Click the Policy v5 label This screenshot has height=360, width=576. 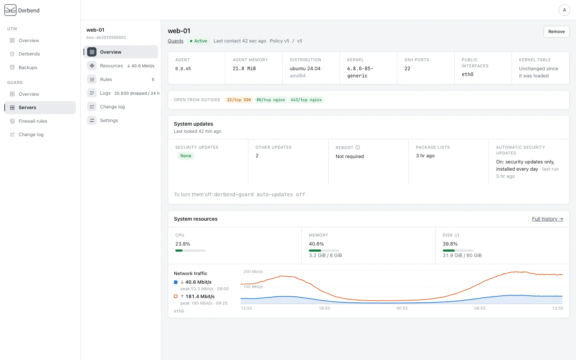click(x=279, y=41)
